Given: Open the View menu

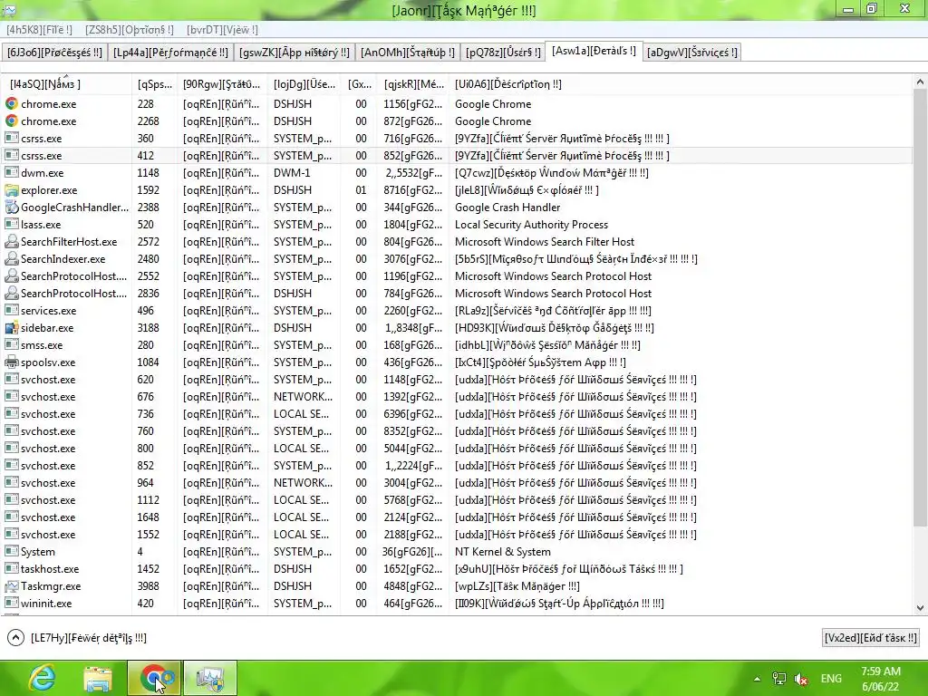Looking at the screenshot, I should pos(222,30).
